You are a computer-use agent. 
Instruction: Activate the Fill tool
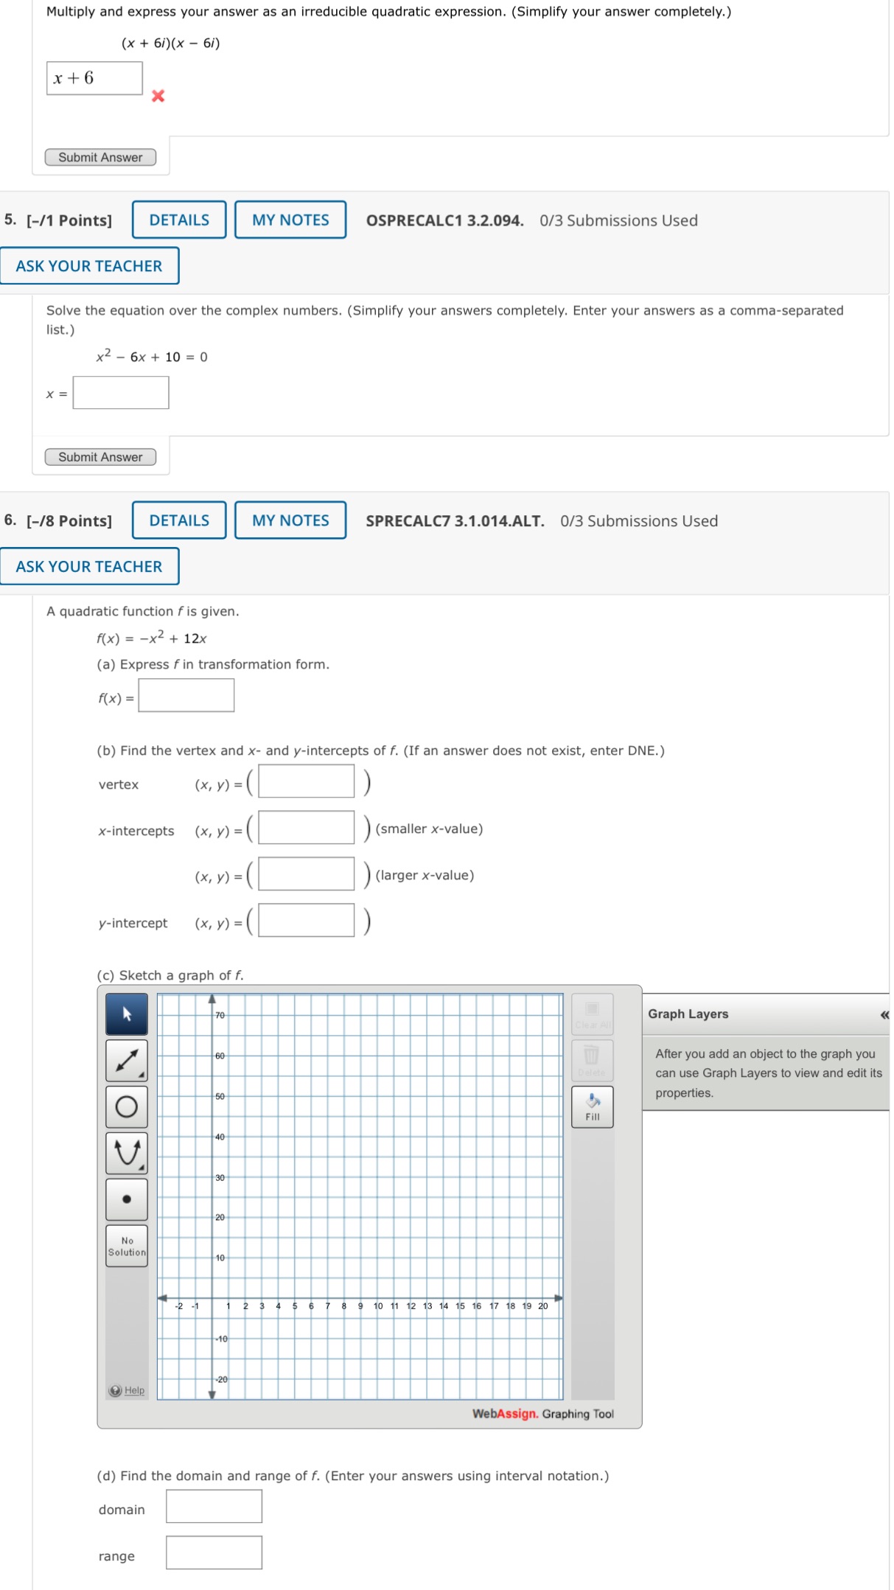point(592,1106)
